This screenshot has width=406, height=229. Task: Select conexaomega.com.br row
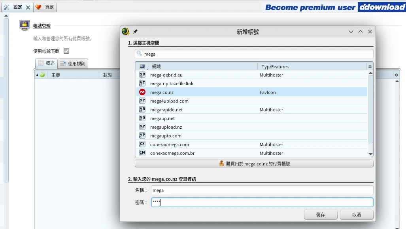(251, 153)
